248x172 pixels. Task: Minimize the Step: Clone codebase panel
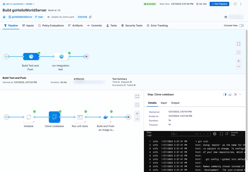coord(240,95)
